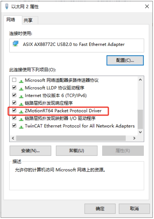The image size is (154, 219).
Task: Click the list scroll down arrow
Action: pos(140,132)
